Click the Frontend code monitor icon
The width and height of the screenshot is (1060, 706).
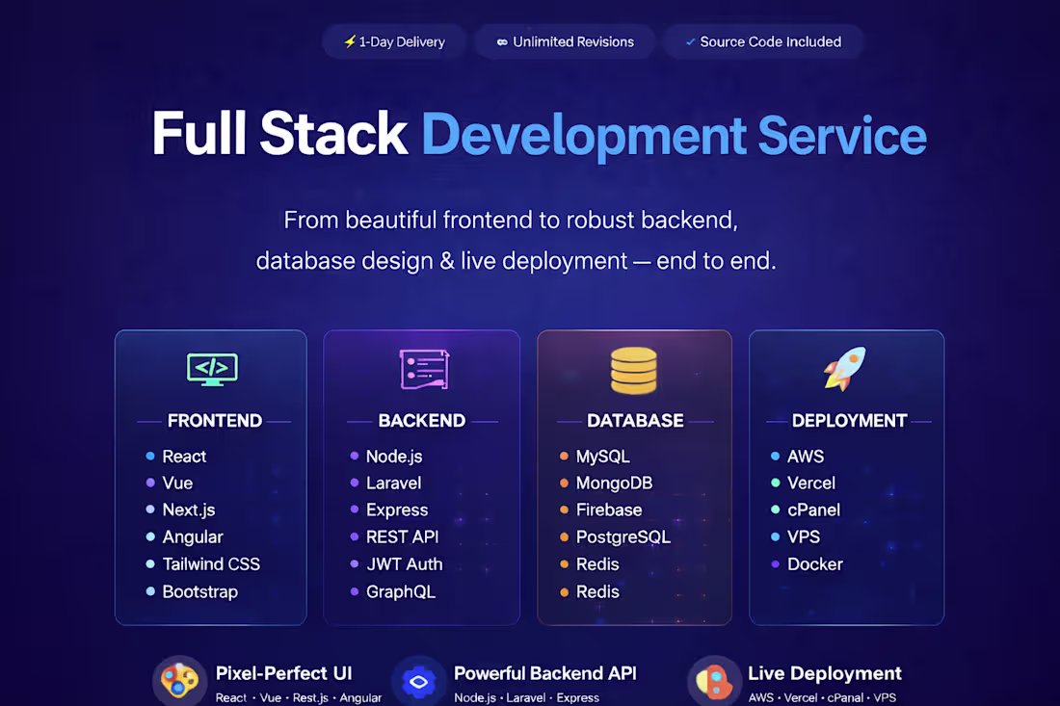tap(212, 369)
